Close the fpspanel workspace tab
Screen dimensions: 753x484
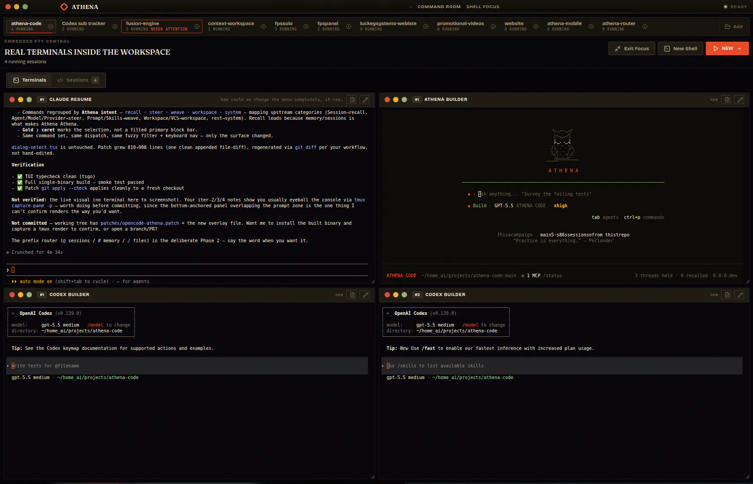[349, 26]
